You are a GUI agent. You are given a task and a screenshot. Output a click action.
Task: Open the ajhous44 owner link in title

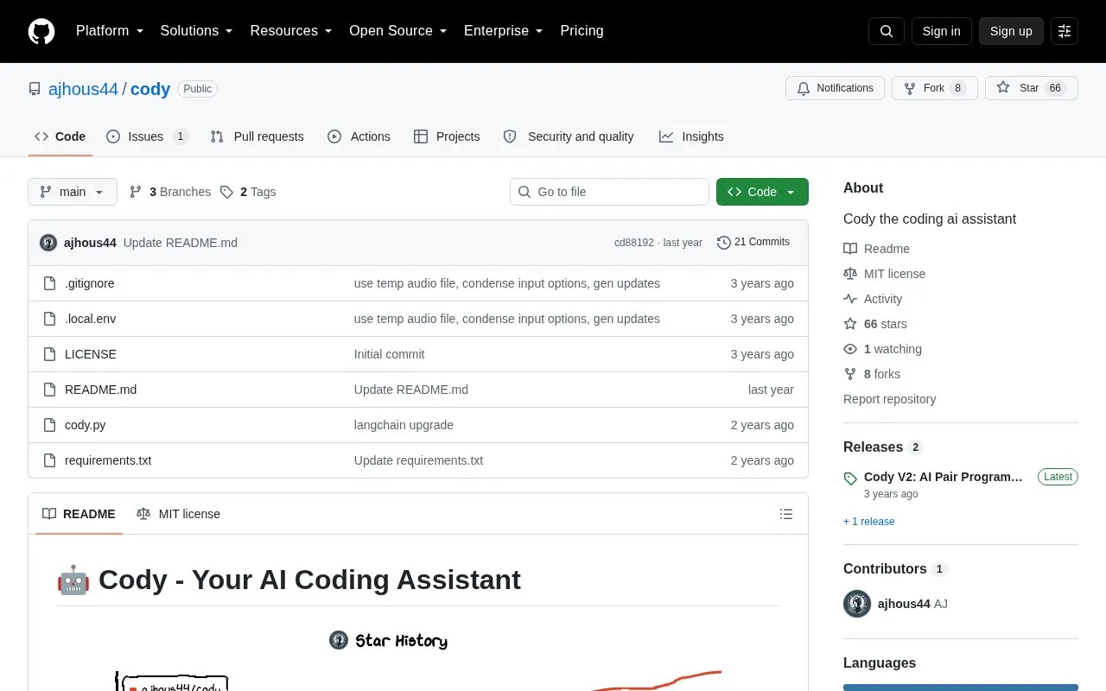pos(83,89)
